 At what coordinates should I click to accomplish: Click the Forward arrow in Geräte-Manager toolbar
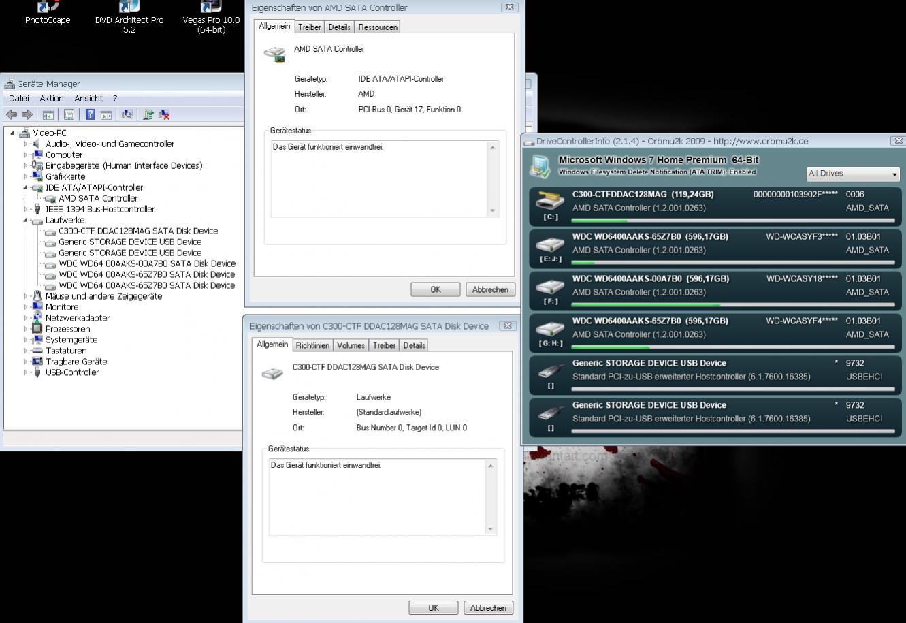tap(27, 114)
